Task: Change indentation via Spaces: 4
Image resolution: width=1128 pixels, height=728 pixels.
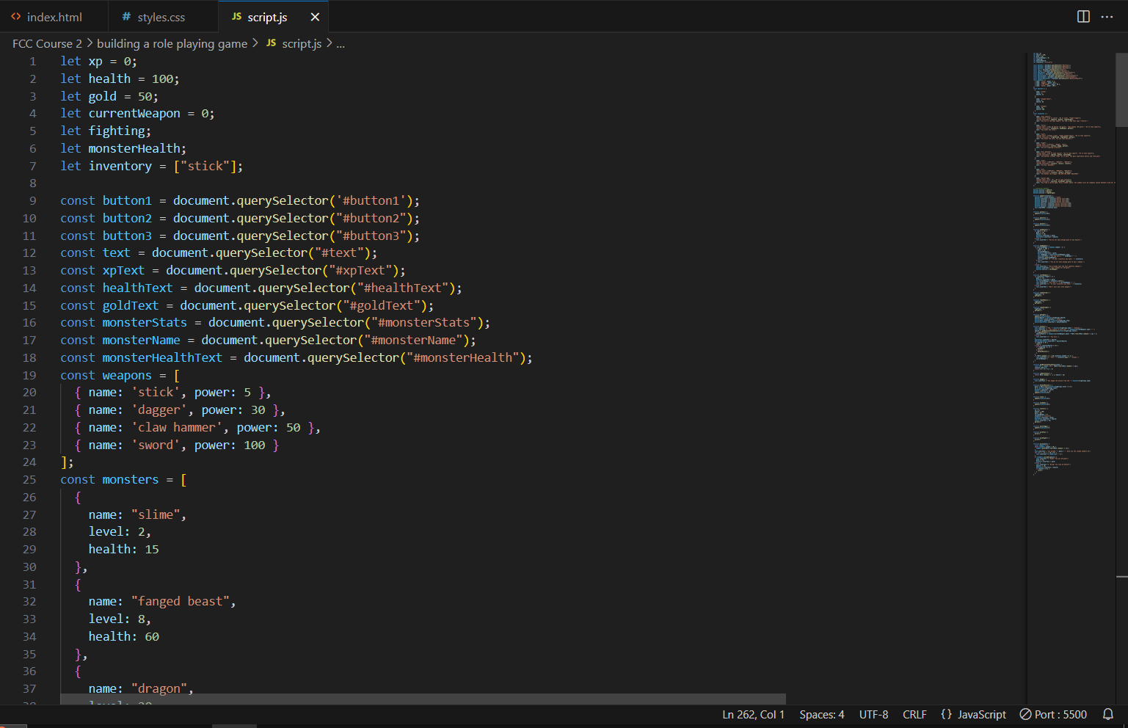Action: pos(821,714)
